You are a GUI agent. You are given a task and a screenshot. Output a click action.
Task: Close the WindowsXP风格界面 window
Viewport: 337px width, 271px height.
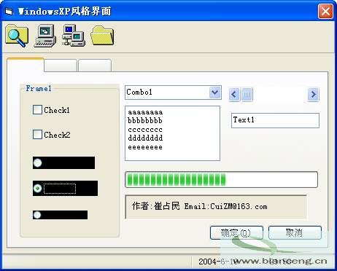point(325,12)
